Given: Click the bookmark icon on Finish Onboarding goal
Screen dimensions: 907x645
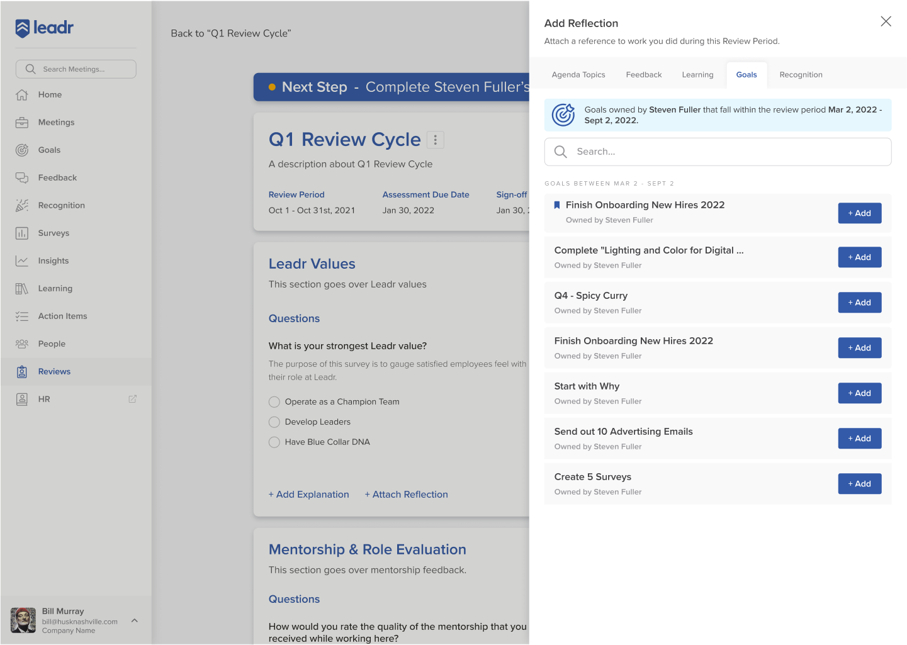Looking at the screenshot, I should (x=557, y=205).
